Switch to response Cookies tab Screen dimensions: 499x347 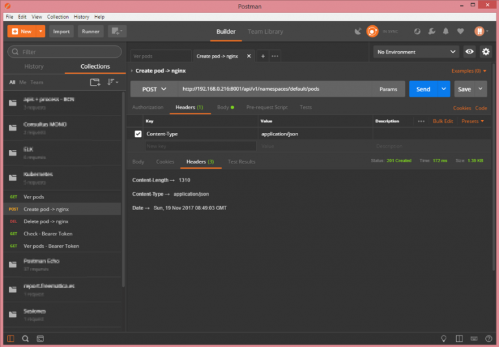click(165, 162)
